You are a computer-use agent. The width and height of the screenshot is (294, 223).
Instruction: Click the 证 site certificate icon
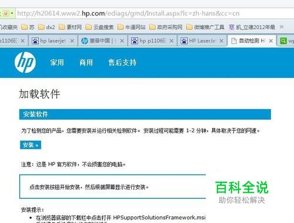click(x=6, y=14)
